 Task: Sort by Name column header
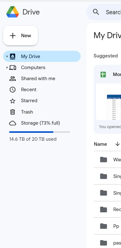(101, 144)
